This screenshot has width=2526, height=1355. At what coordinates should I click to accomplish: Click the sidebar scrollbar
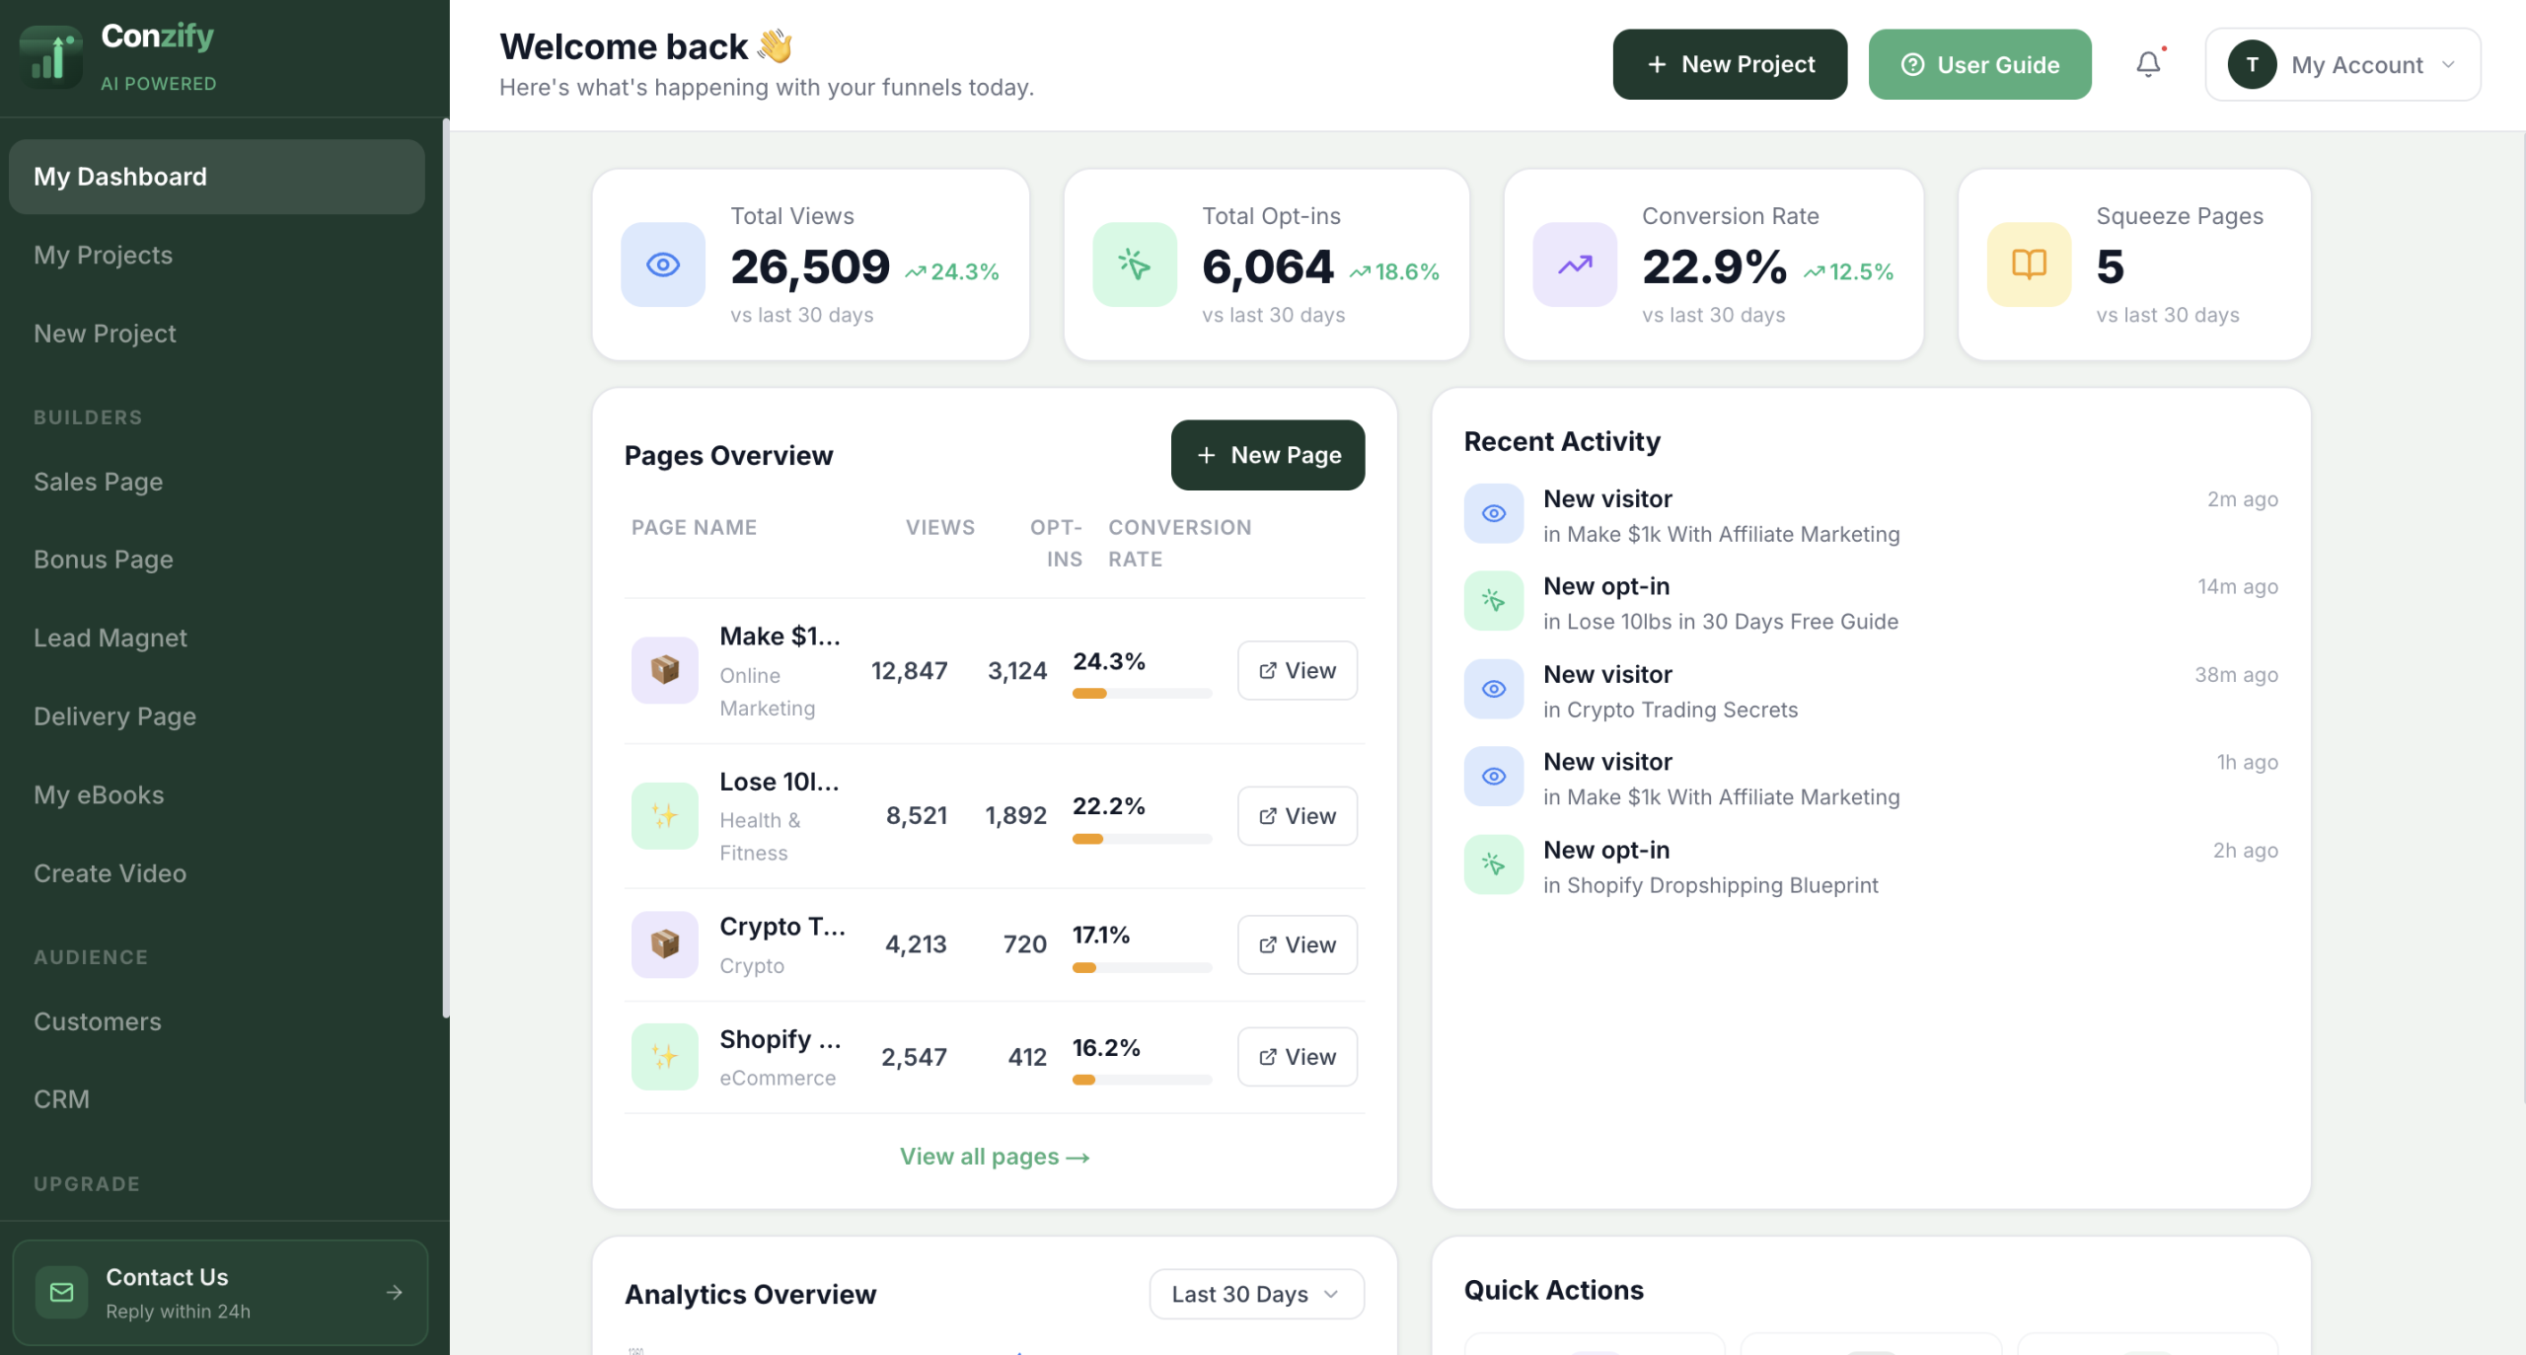pyautogui.click(x=446, y=568)
